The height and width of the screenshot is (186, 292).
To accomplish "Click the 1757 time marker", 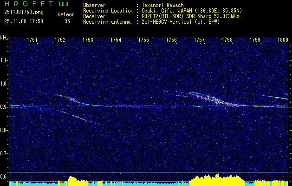I will click(x=200, y=40).
